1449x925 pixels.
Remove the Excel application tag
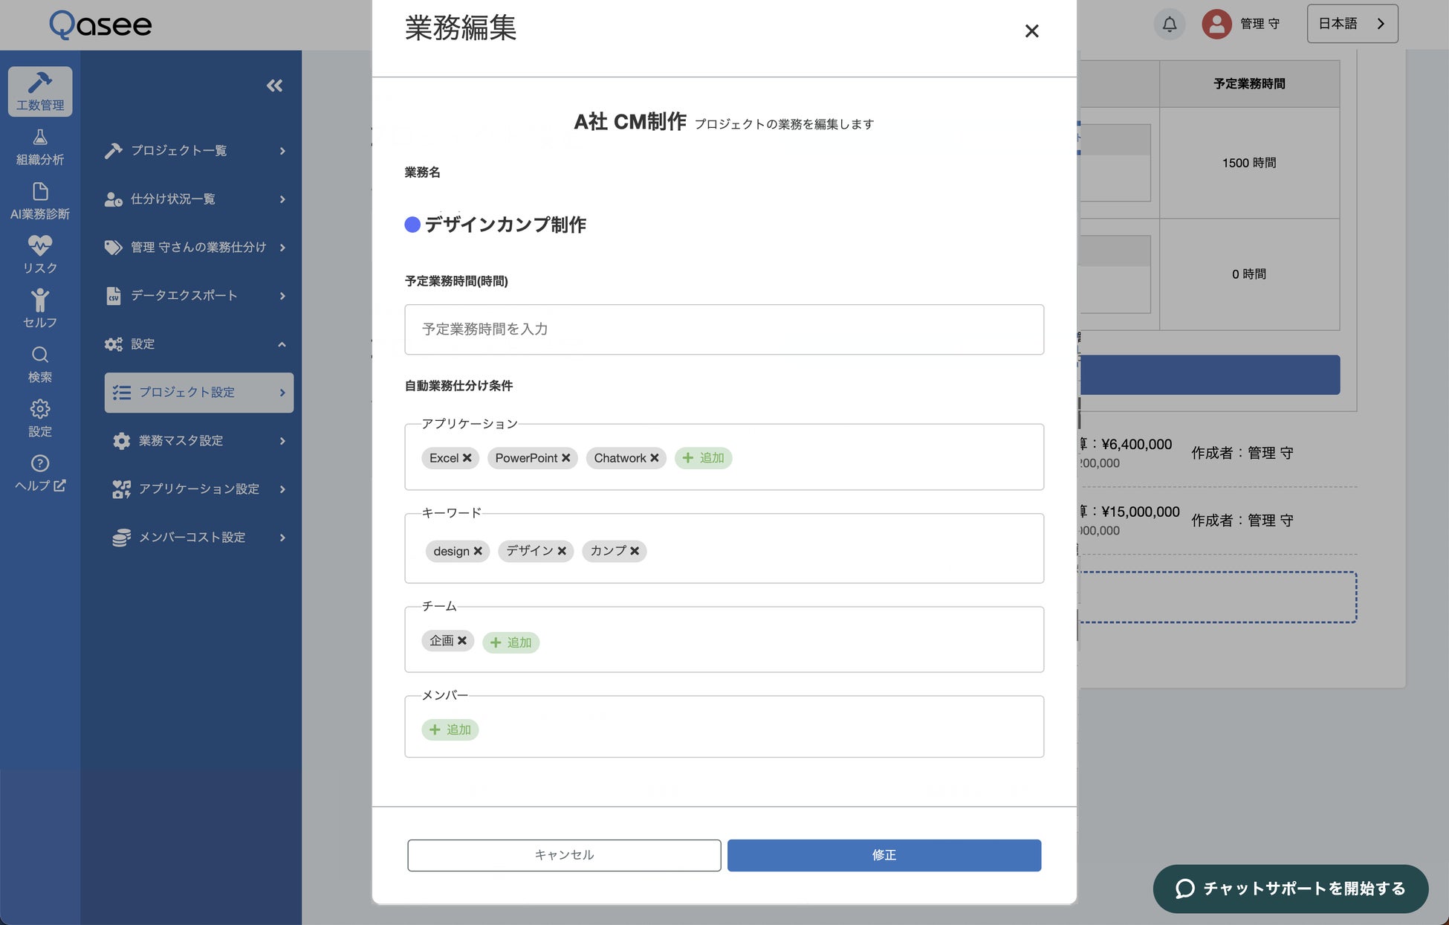pyautogui.click(x=467, y=458)
